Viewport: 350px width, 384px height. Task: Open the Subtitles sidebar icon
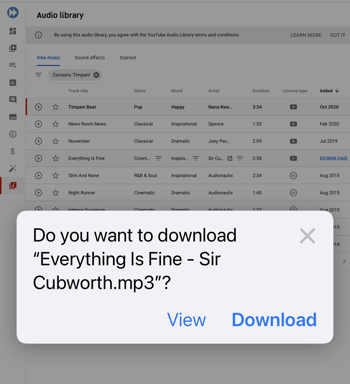[13, 117]
